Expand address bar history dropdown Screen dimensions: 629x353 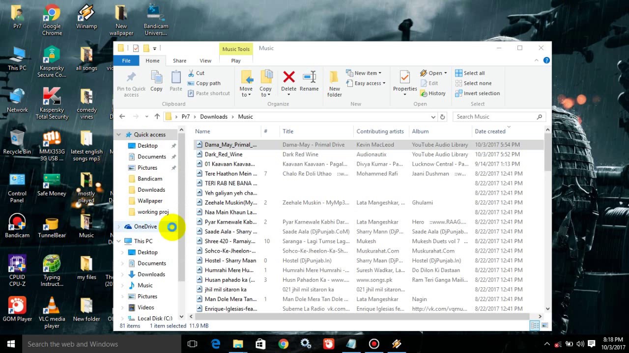[433, 117]
